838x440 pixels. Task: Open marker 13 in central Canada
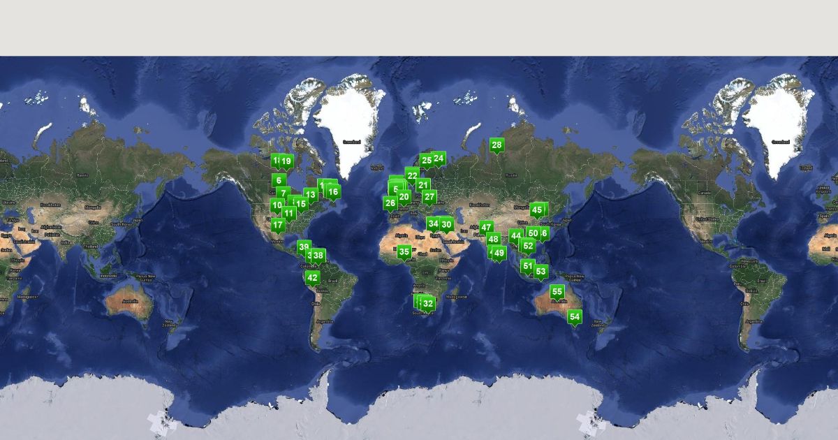coord(310,194)
